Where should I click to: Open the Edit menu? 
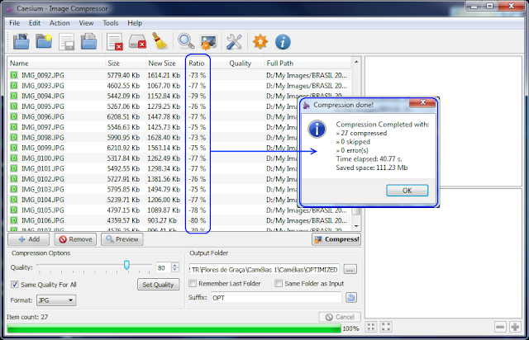pos(35,23)
